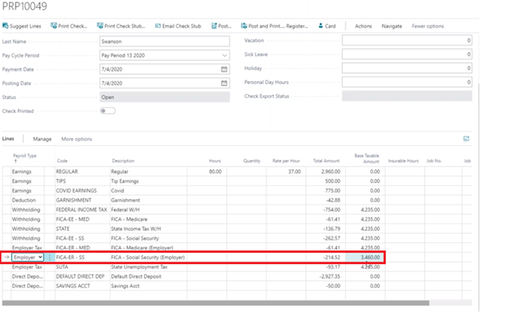The width and height of the screenshot is (507, 312).
Task: Click the Card person icon
Action: coord(321,26)
